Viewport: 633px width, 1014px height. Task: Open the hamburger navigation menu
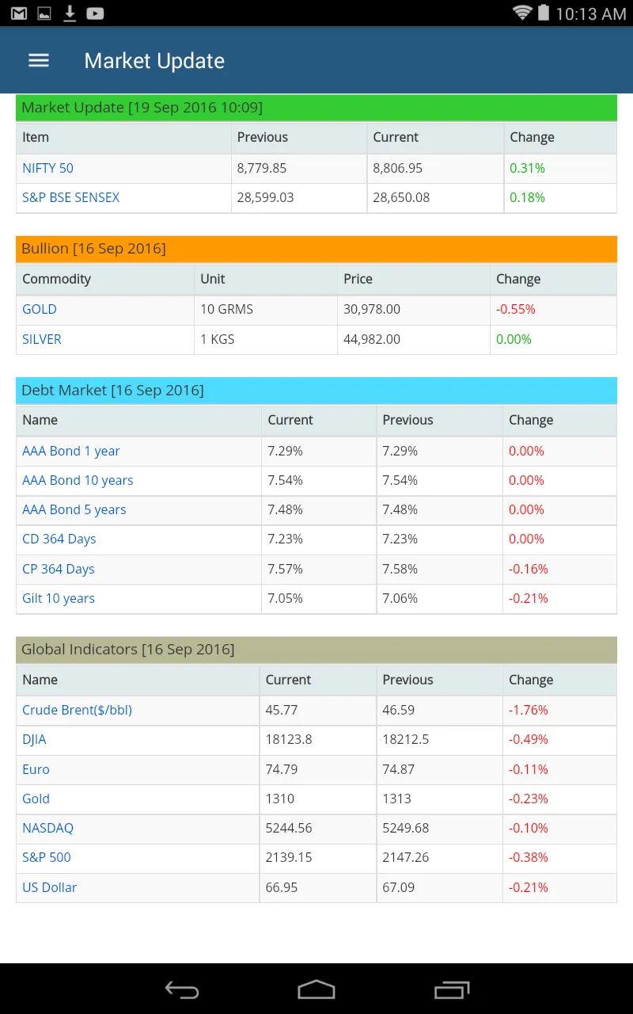[39, 60]
